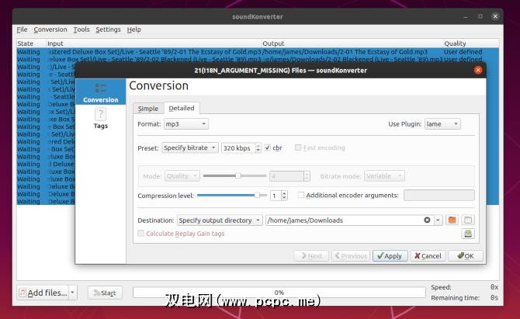This screenshot has height=319, width=520.
Task: Clear the output directory path field
Action: [x=427, y=220]
